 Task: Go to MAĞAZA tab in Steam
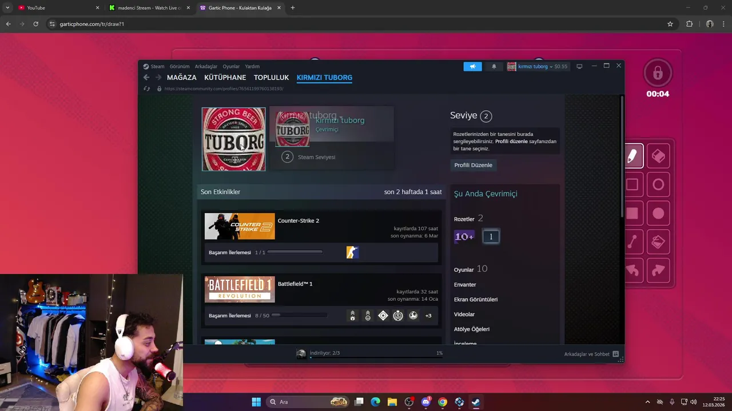click(x=182, y=78)
